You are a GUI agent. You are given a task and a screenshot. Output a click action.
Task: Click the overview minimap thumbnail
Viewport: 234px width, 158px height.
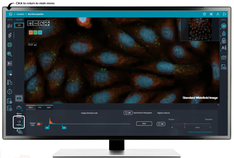click(200, 29)
